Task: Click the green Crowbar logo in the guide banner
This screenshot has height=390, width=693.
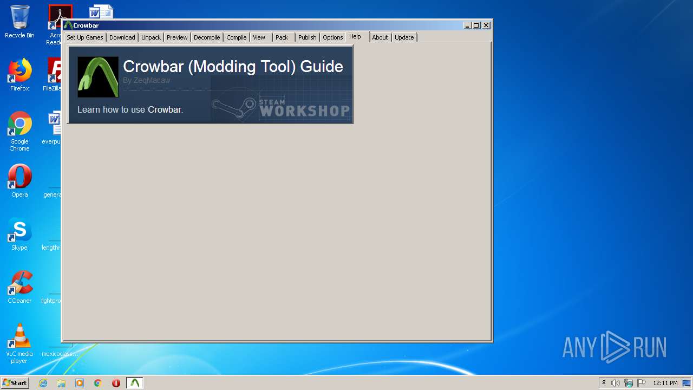Action: [x=98, y=77]
